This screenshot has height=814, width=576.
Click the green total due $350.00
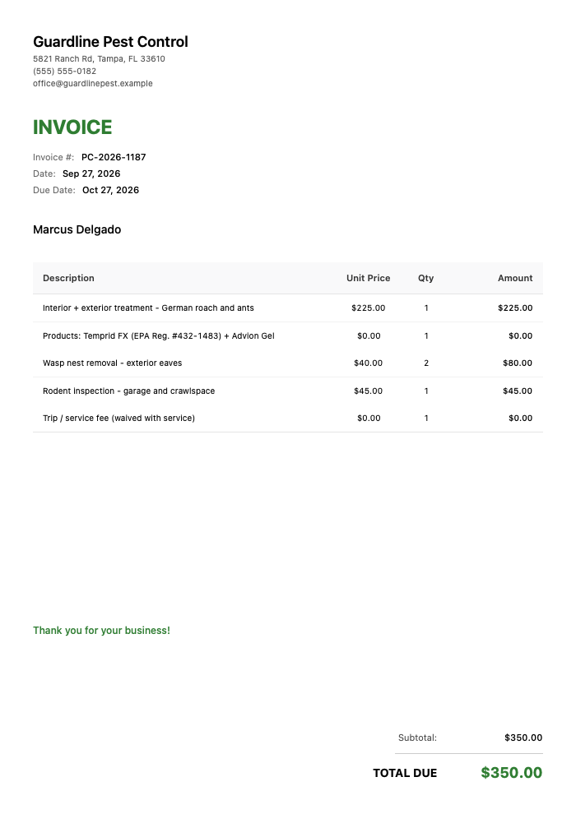coord(512,772)
